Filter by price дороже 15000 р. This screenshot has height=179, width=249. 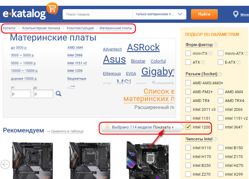[x=24, y=79]
